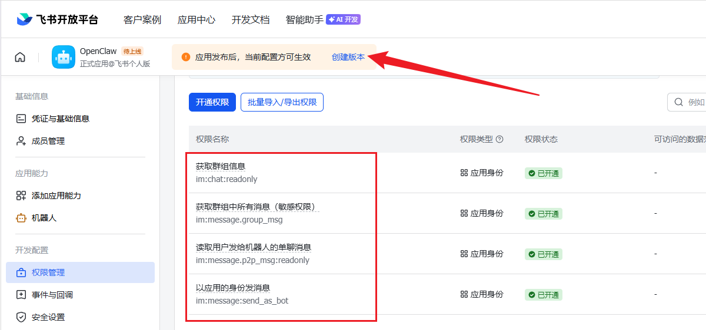Click the search magnifier icon
The height and width of the screenshot is (330, 706).
679,102
